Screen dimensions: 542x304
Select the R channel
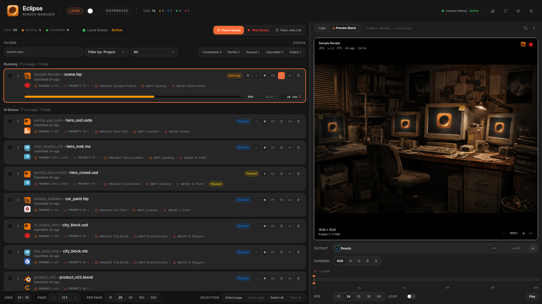click(351, 261)
